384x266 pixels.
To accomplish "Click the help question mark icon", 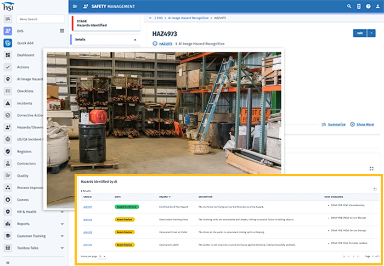I will pyautogui.click(x=368, y=6).
